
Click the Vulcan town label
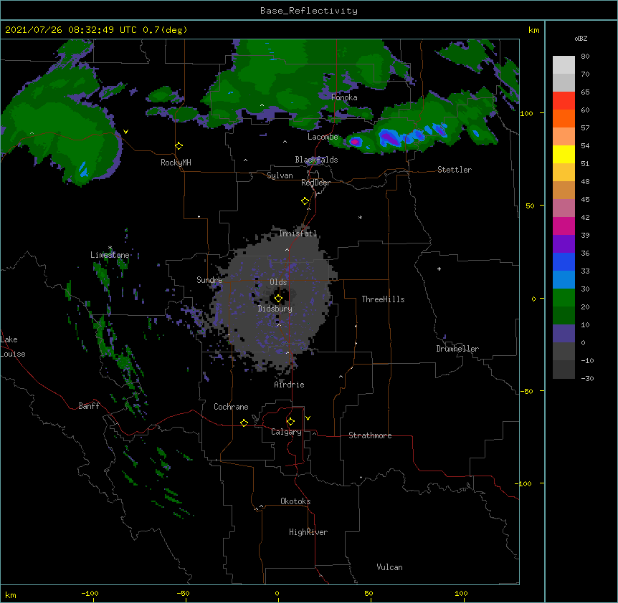[389, 567]
